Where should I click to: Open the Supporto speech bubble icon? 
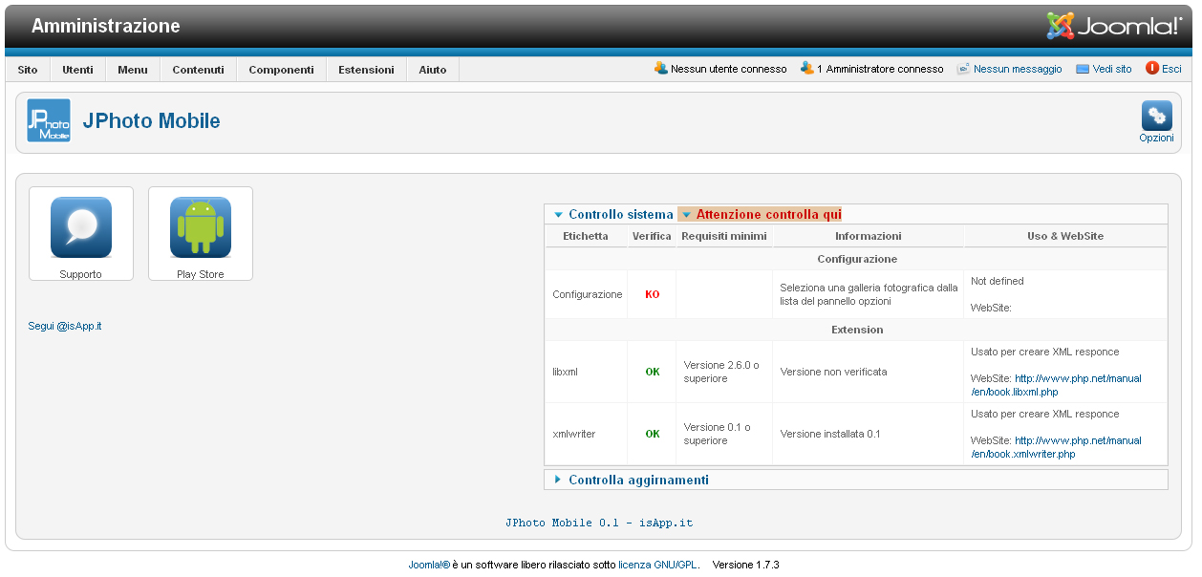81,227
